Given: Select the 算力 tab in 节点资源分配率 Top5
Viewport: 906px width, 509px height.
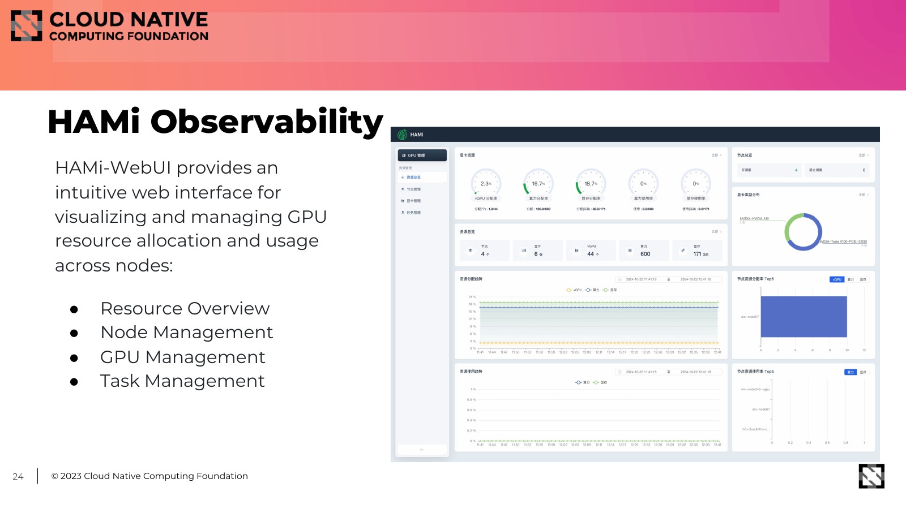Looking at the screenshot, I should pos(851,279).
